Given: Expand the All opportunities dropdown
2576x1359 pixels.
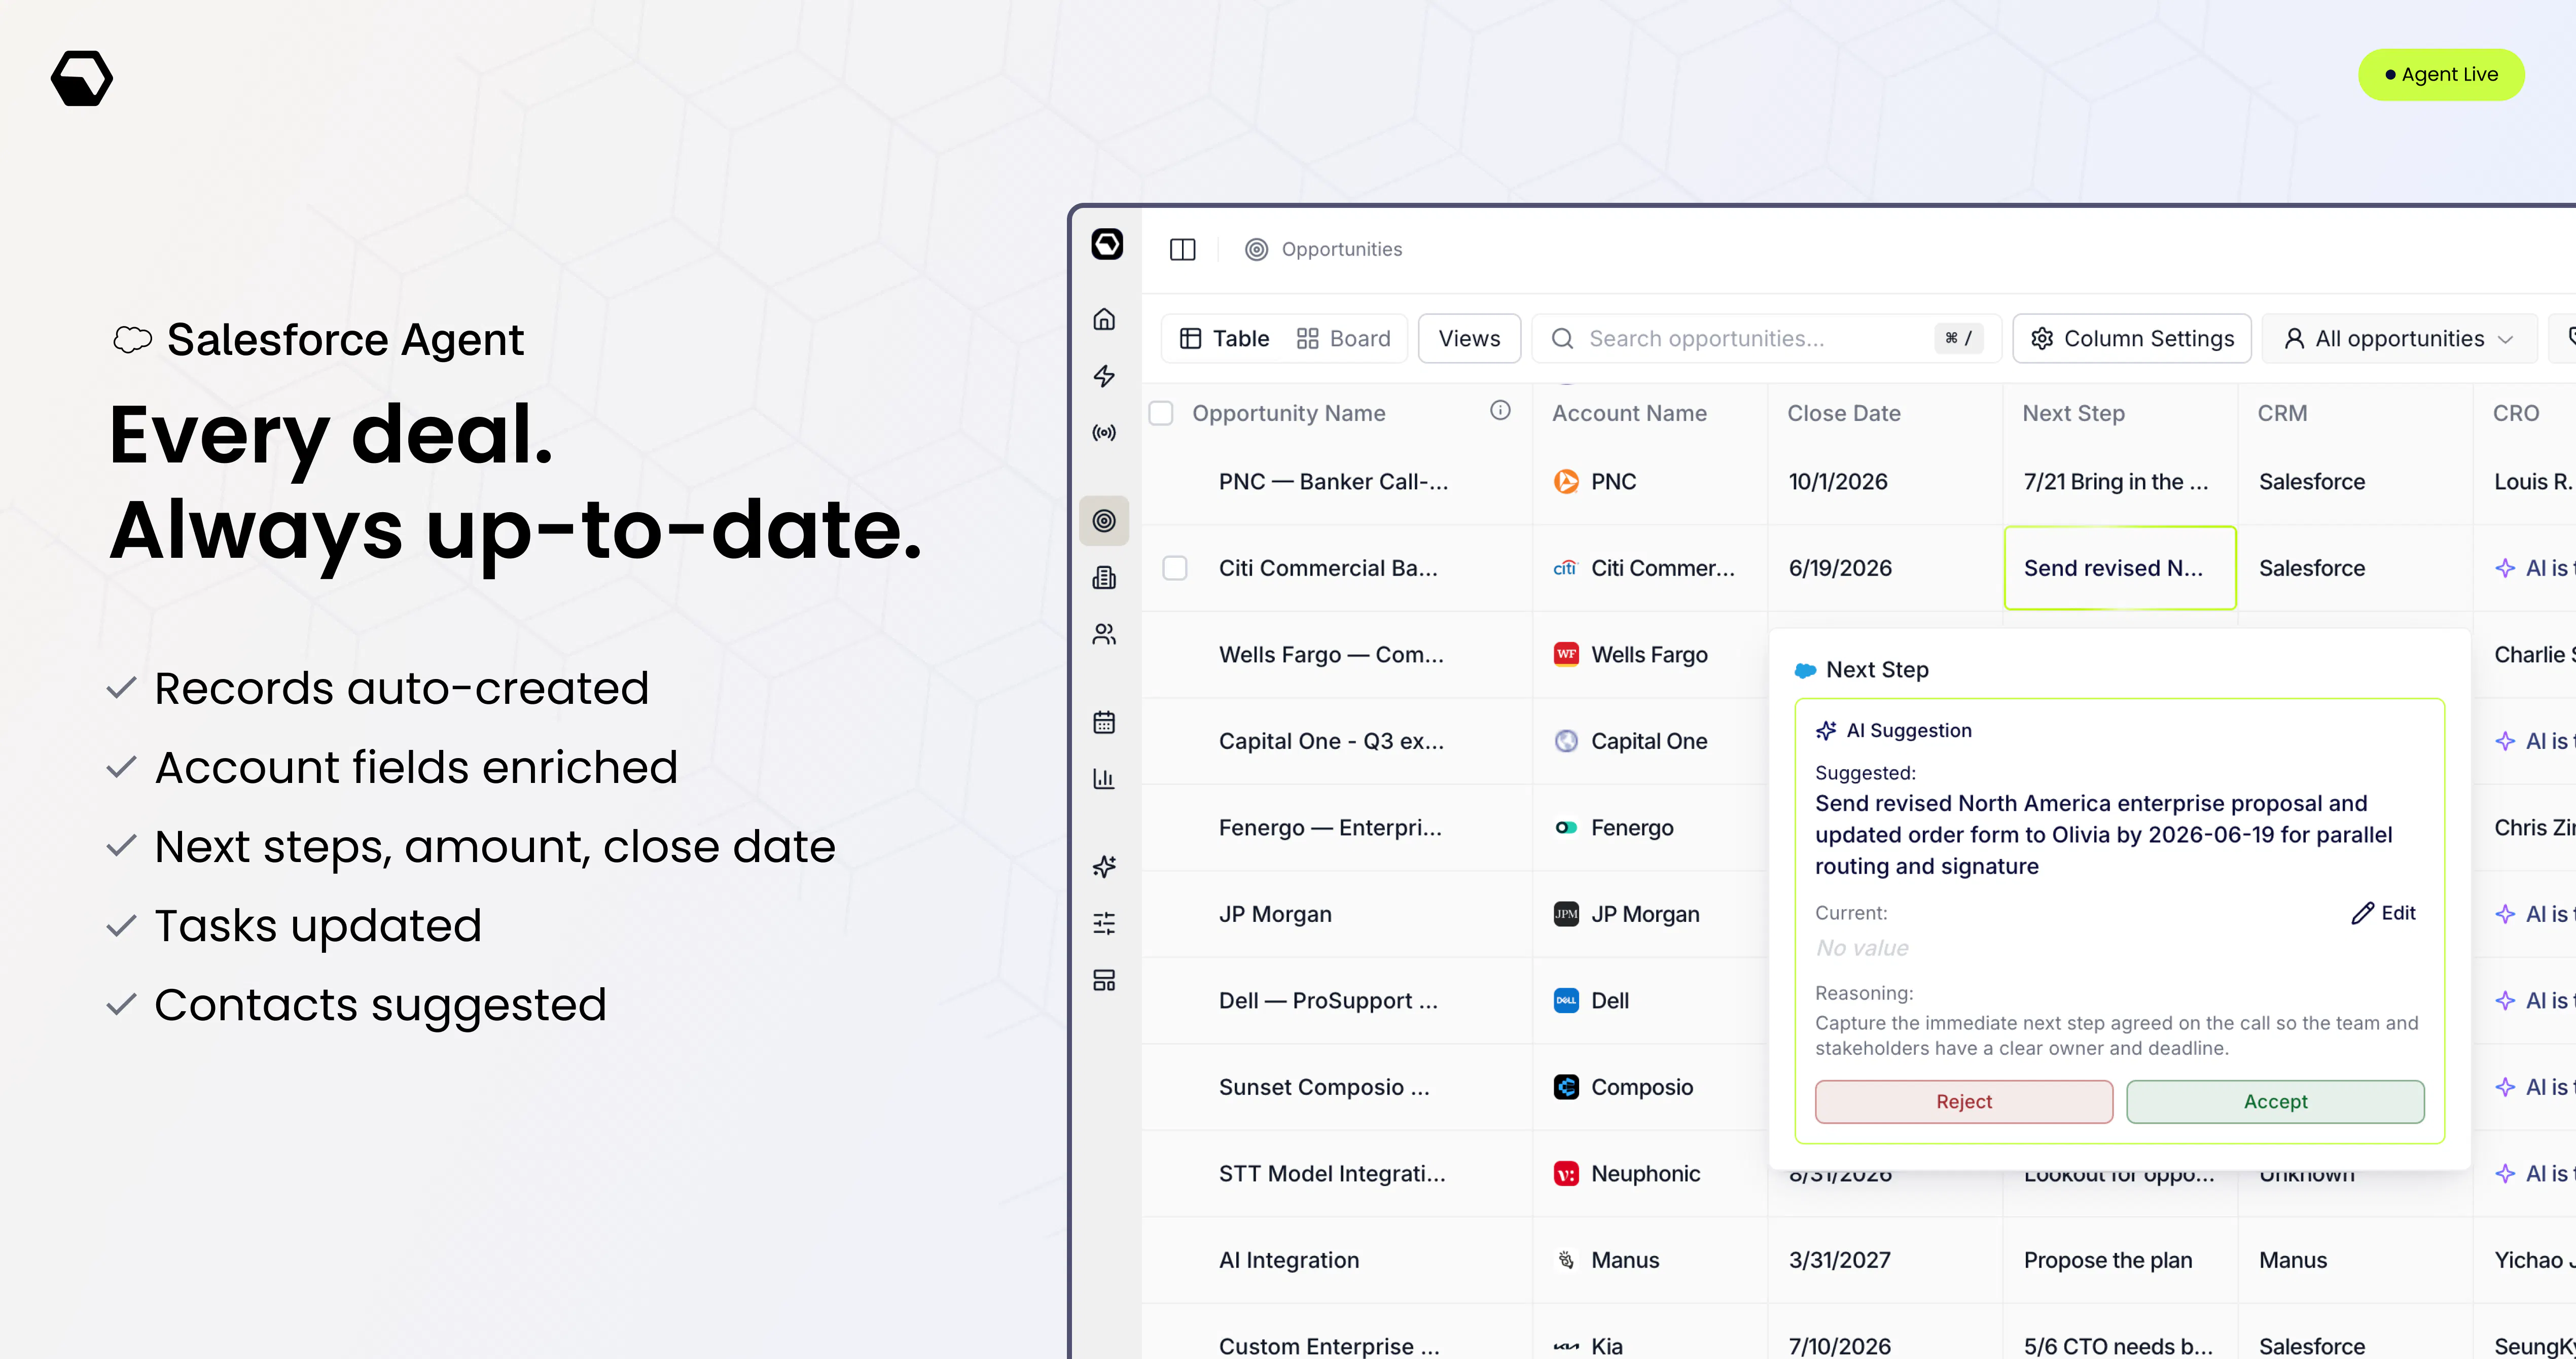Looking at the screenshot, I should click(2399, 339).
